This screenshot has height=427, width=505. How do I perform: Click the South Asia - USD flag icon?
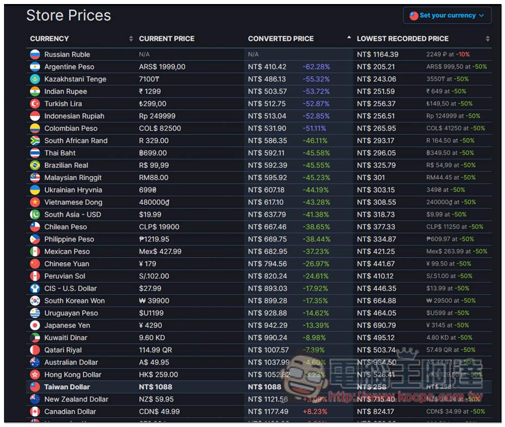[x=35, y=215]
